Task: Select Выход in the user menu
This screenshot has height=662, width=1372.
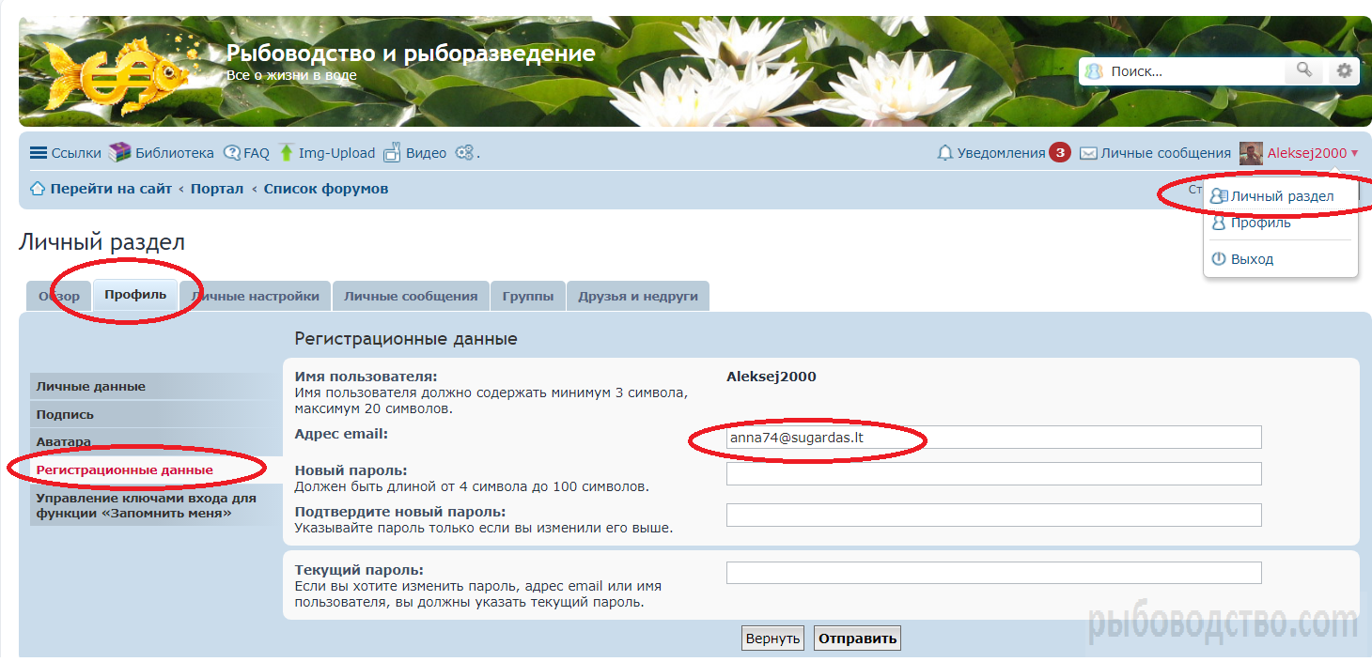Action: point(1252,259)
